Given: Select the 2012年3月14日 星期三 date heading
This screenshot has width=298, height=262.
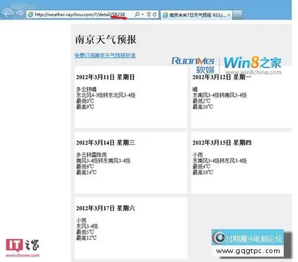Looking at the screenshot, I should tap(105, 143).
